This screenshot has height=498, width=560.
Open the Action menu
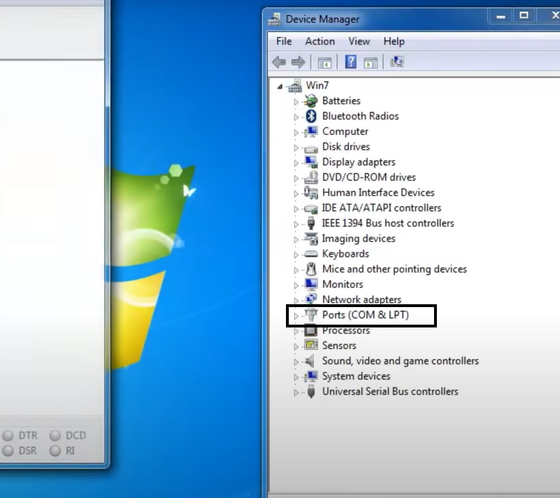pyautogui.click(x=320, y=41)
